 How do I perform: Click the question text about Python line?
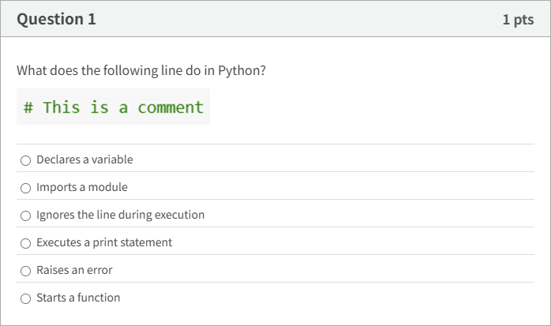tap(141, 70)
